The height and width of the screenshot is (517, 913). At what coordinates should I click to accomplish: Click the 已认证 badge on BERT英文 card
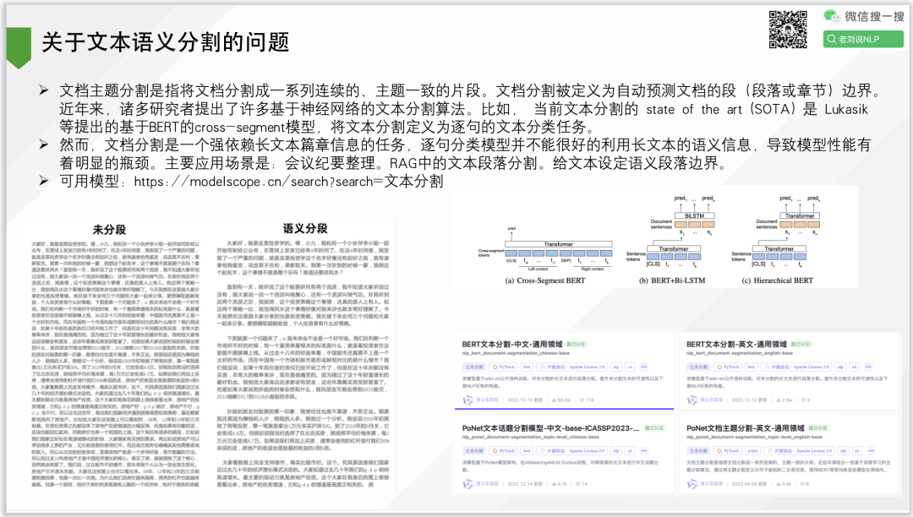(801, 345)
